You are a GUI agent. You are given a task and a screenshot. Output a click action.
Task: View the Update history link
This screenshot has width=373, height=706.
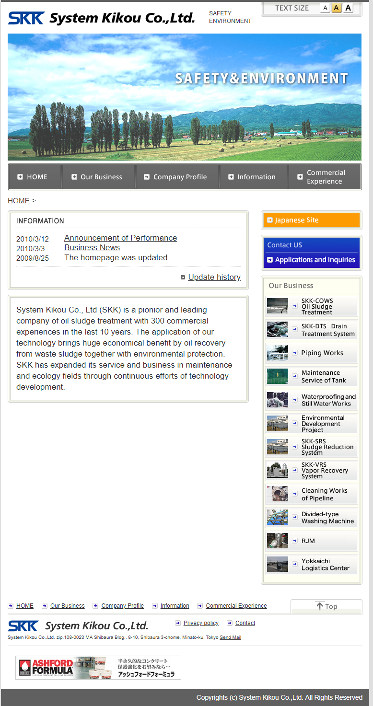(x=214, y=277)
